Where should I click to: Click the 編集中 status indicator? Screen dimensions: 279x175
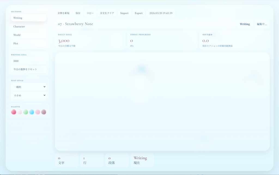262,24
